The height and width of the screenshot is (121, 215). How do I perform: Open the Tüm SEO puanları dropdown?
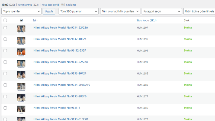coord(79,11)
